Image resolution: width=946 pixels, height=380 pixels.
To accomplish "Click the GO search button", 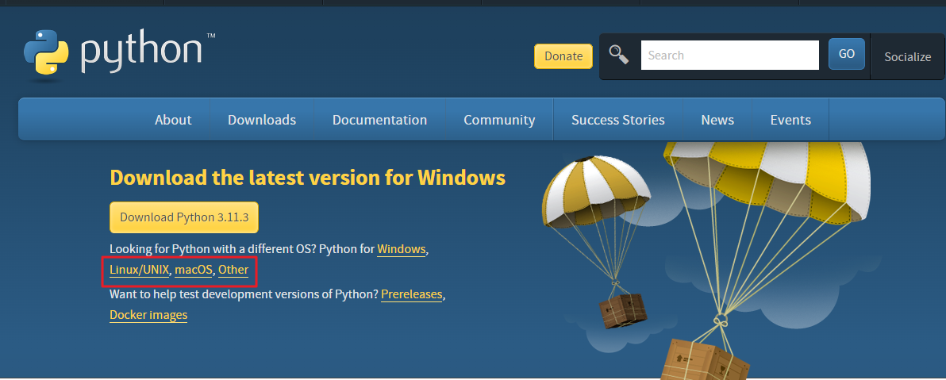I will coord(847,54).
